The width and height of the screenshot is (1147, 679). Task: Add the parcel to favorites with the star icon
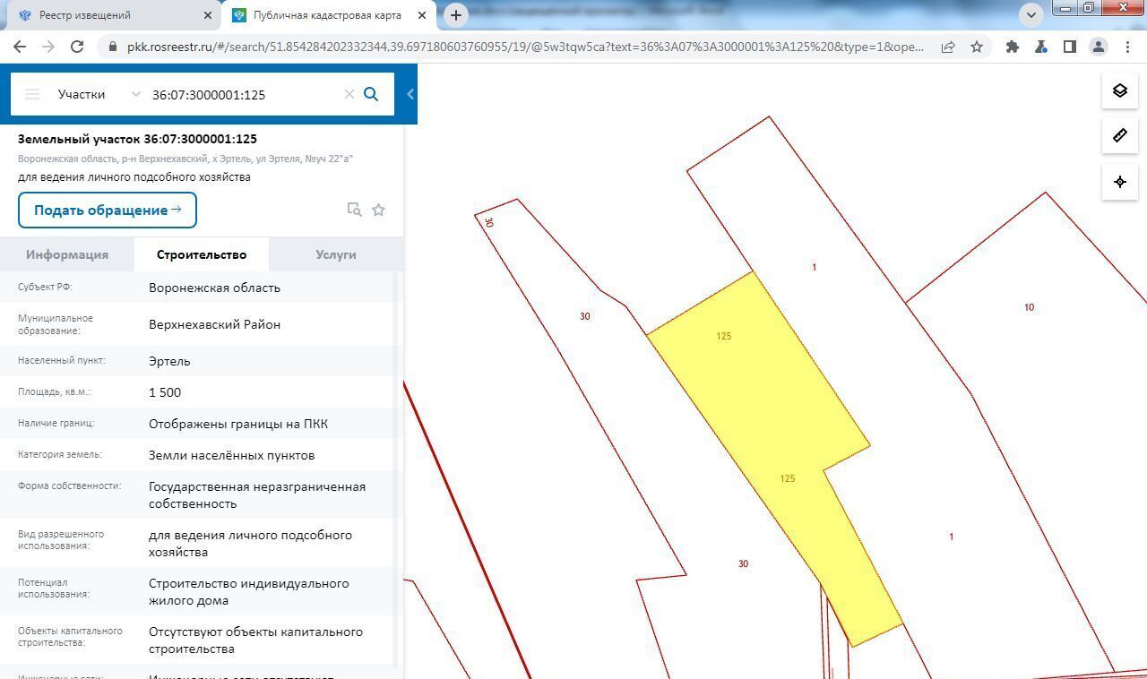378,210
